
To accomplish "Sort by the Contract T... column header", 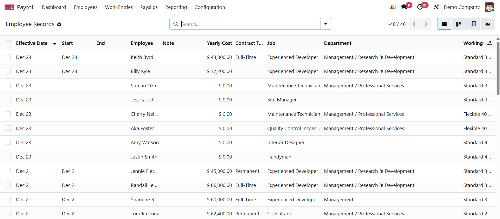I will pos(249,43).
